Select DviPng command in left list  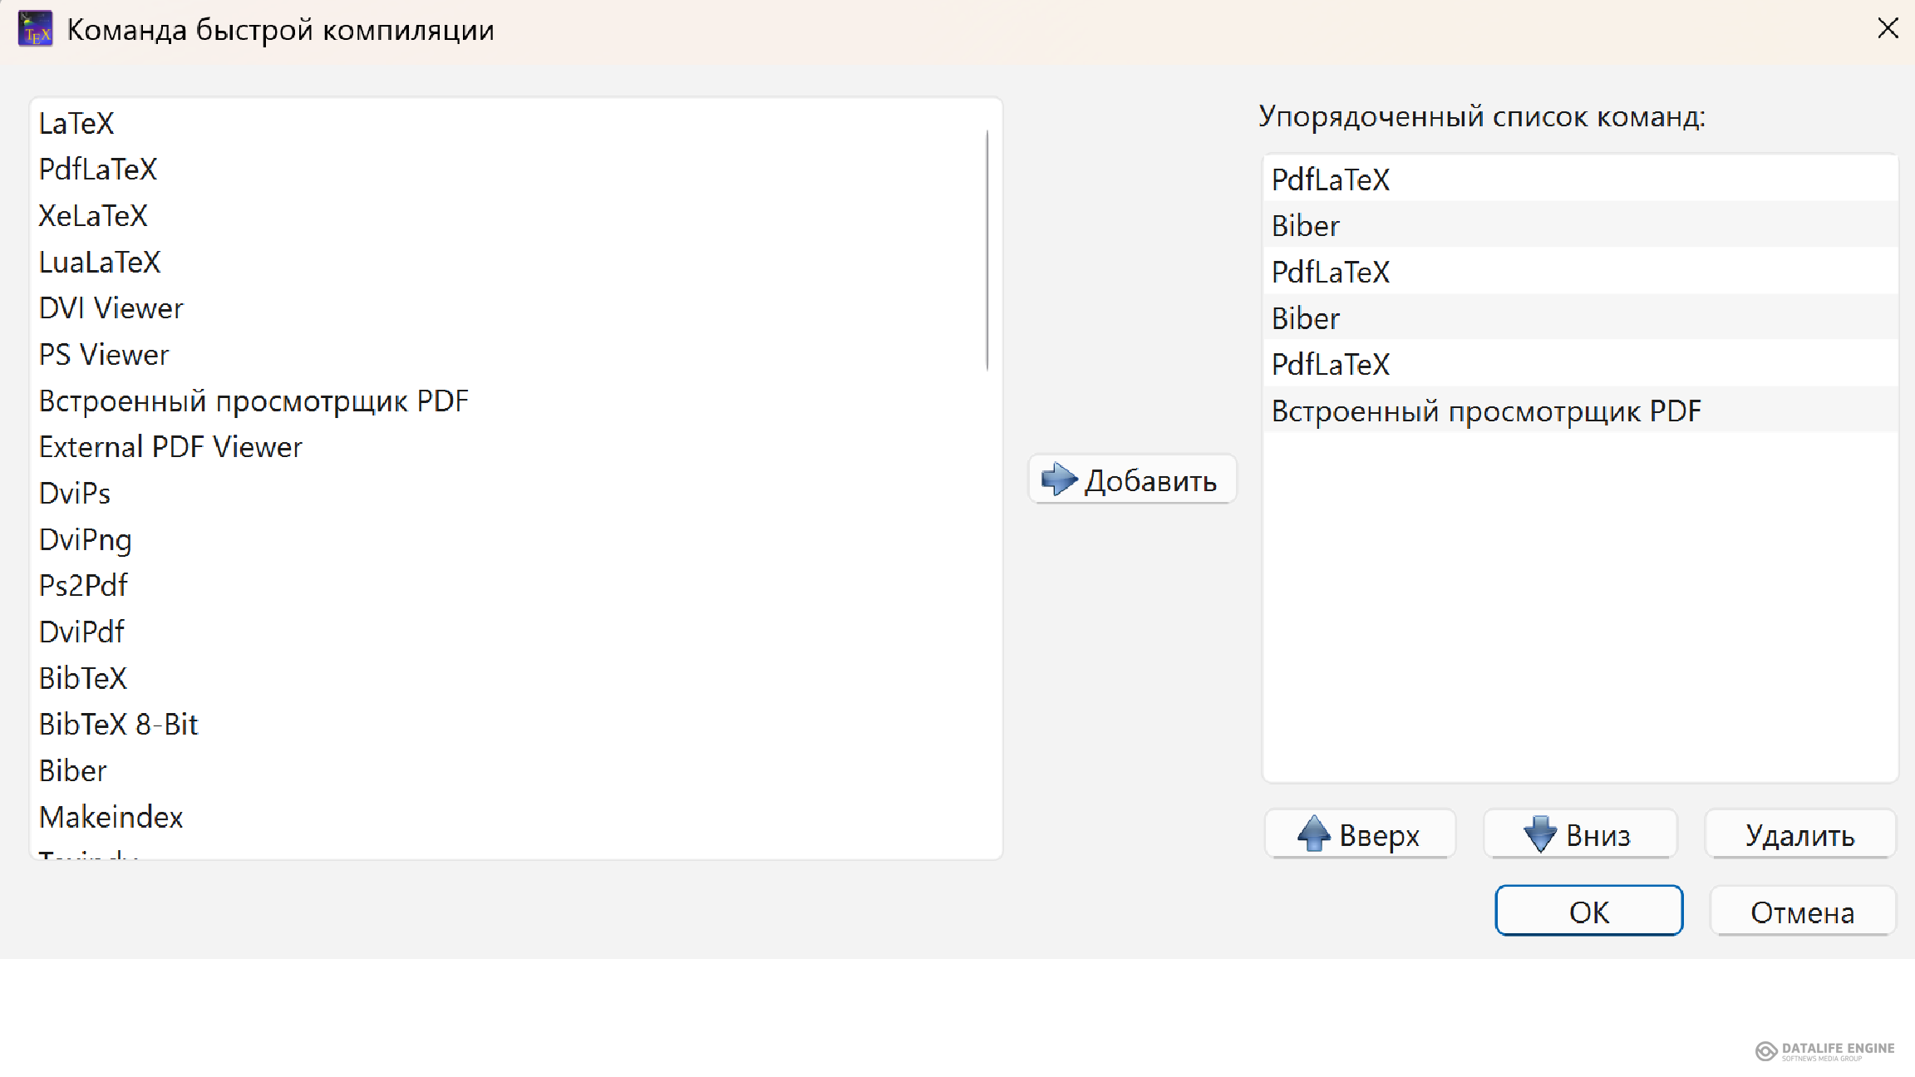(86, 540)
